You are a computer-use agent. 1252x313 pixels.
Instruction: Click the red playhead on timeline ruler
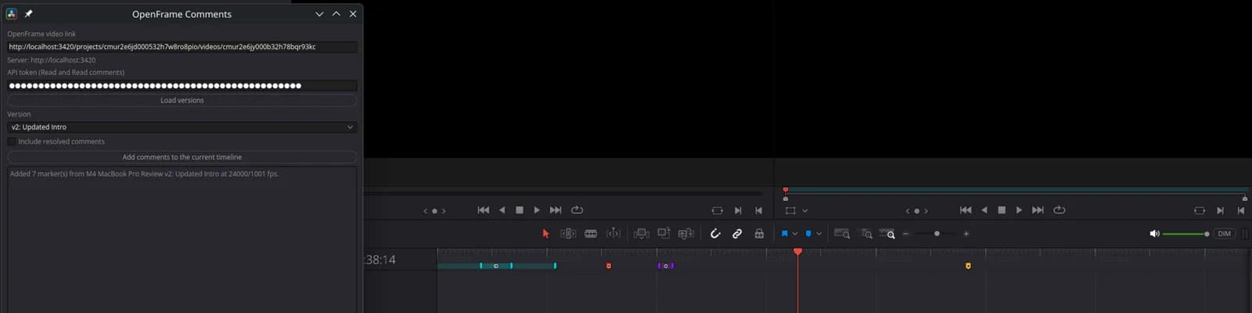tap(797, 251)
